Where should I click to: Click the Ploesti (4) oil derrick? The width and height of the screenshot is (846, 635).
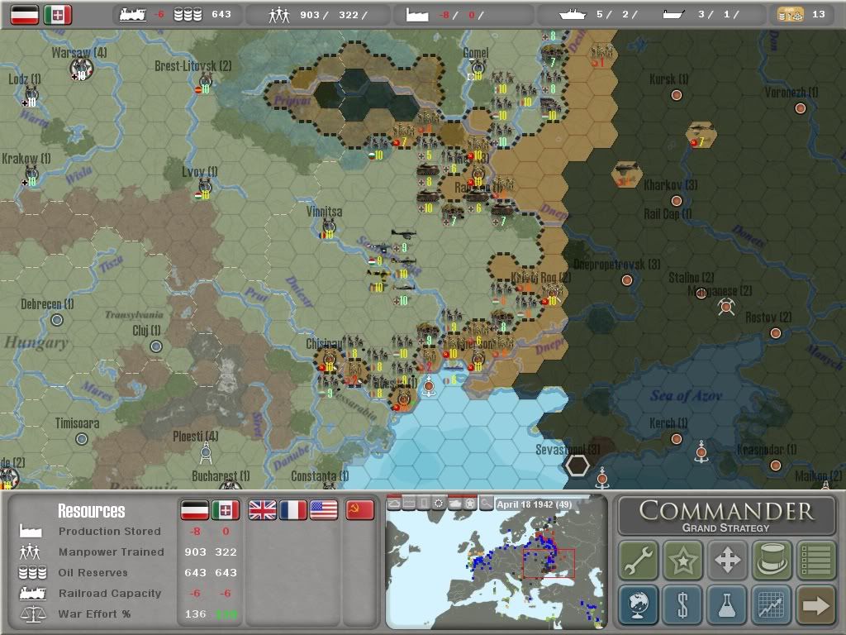206,452
